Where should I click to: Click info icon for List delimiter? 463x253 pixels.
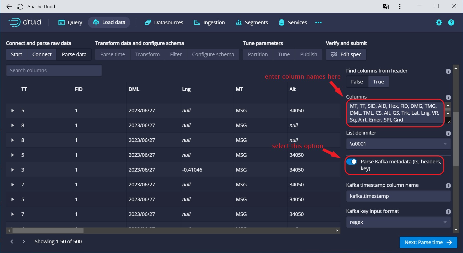(x=448, y=133)
